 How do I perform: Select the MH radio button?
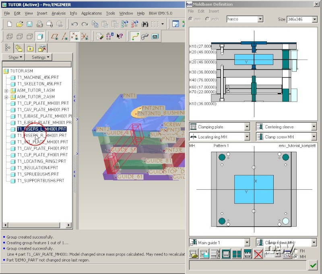click(x=296, y=257)
